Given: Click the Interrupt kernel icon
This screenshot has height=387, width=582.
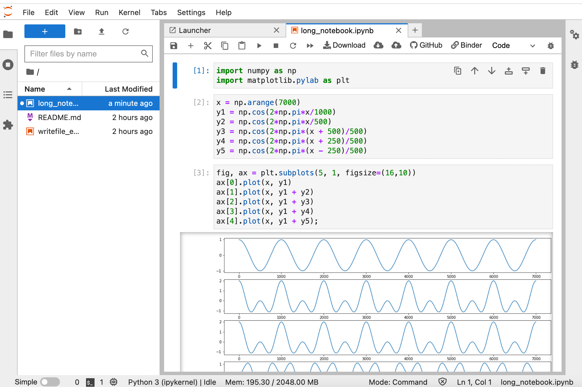Looking at the screenshot, I should 276,45.
